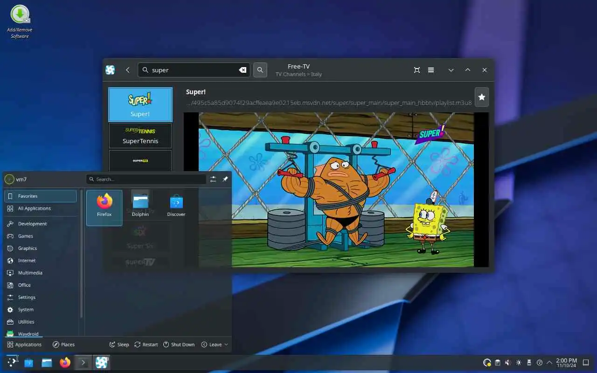Click the Show Desktop button in the panel
597x373 pixels.
pyautogui.click(x=586, y=363)
